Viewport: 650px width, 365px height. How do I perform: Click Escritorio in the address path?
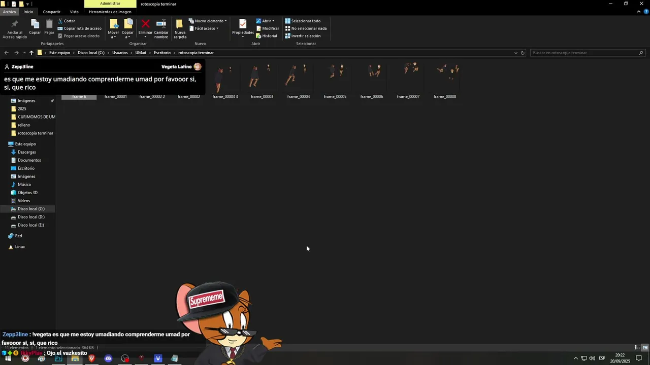point(162,53)
